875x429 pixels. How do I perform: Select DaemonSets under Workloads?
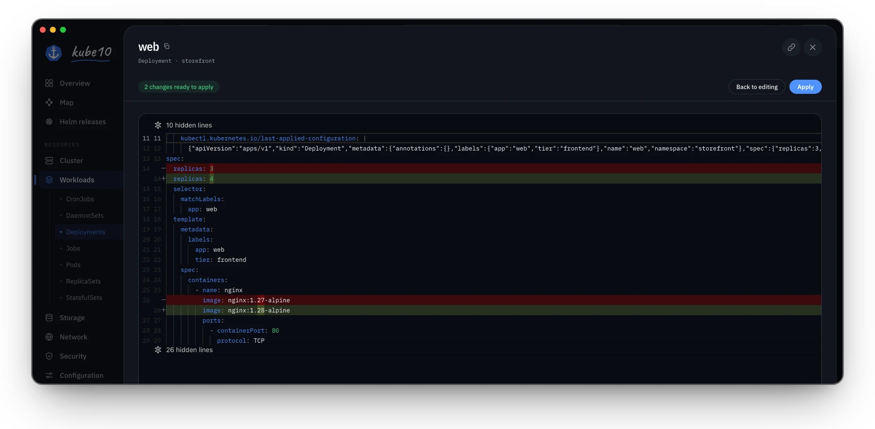tap(85, 216)
